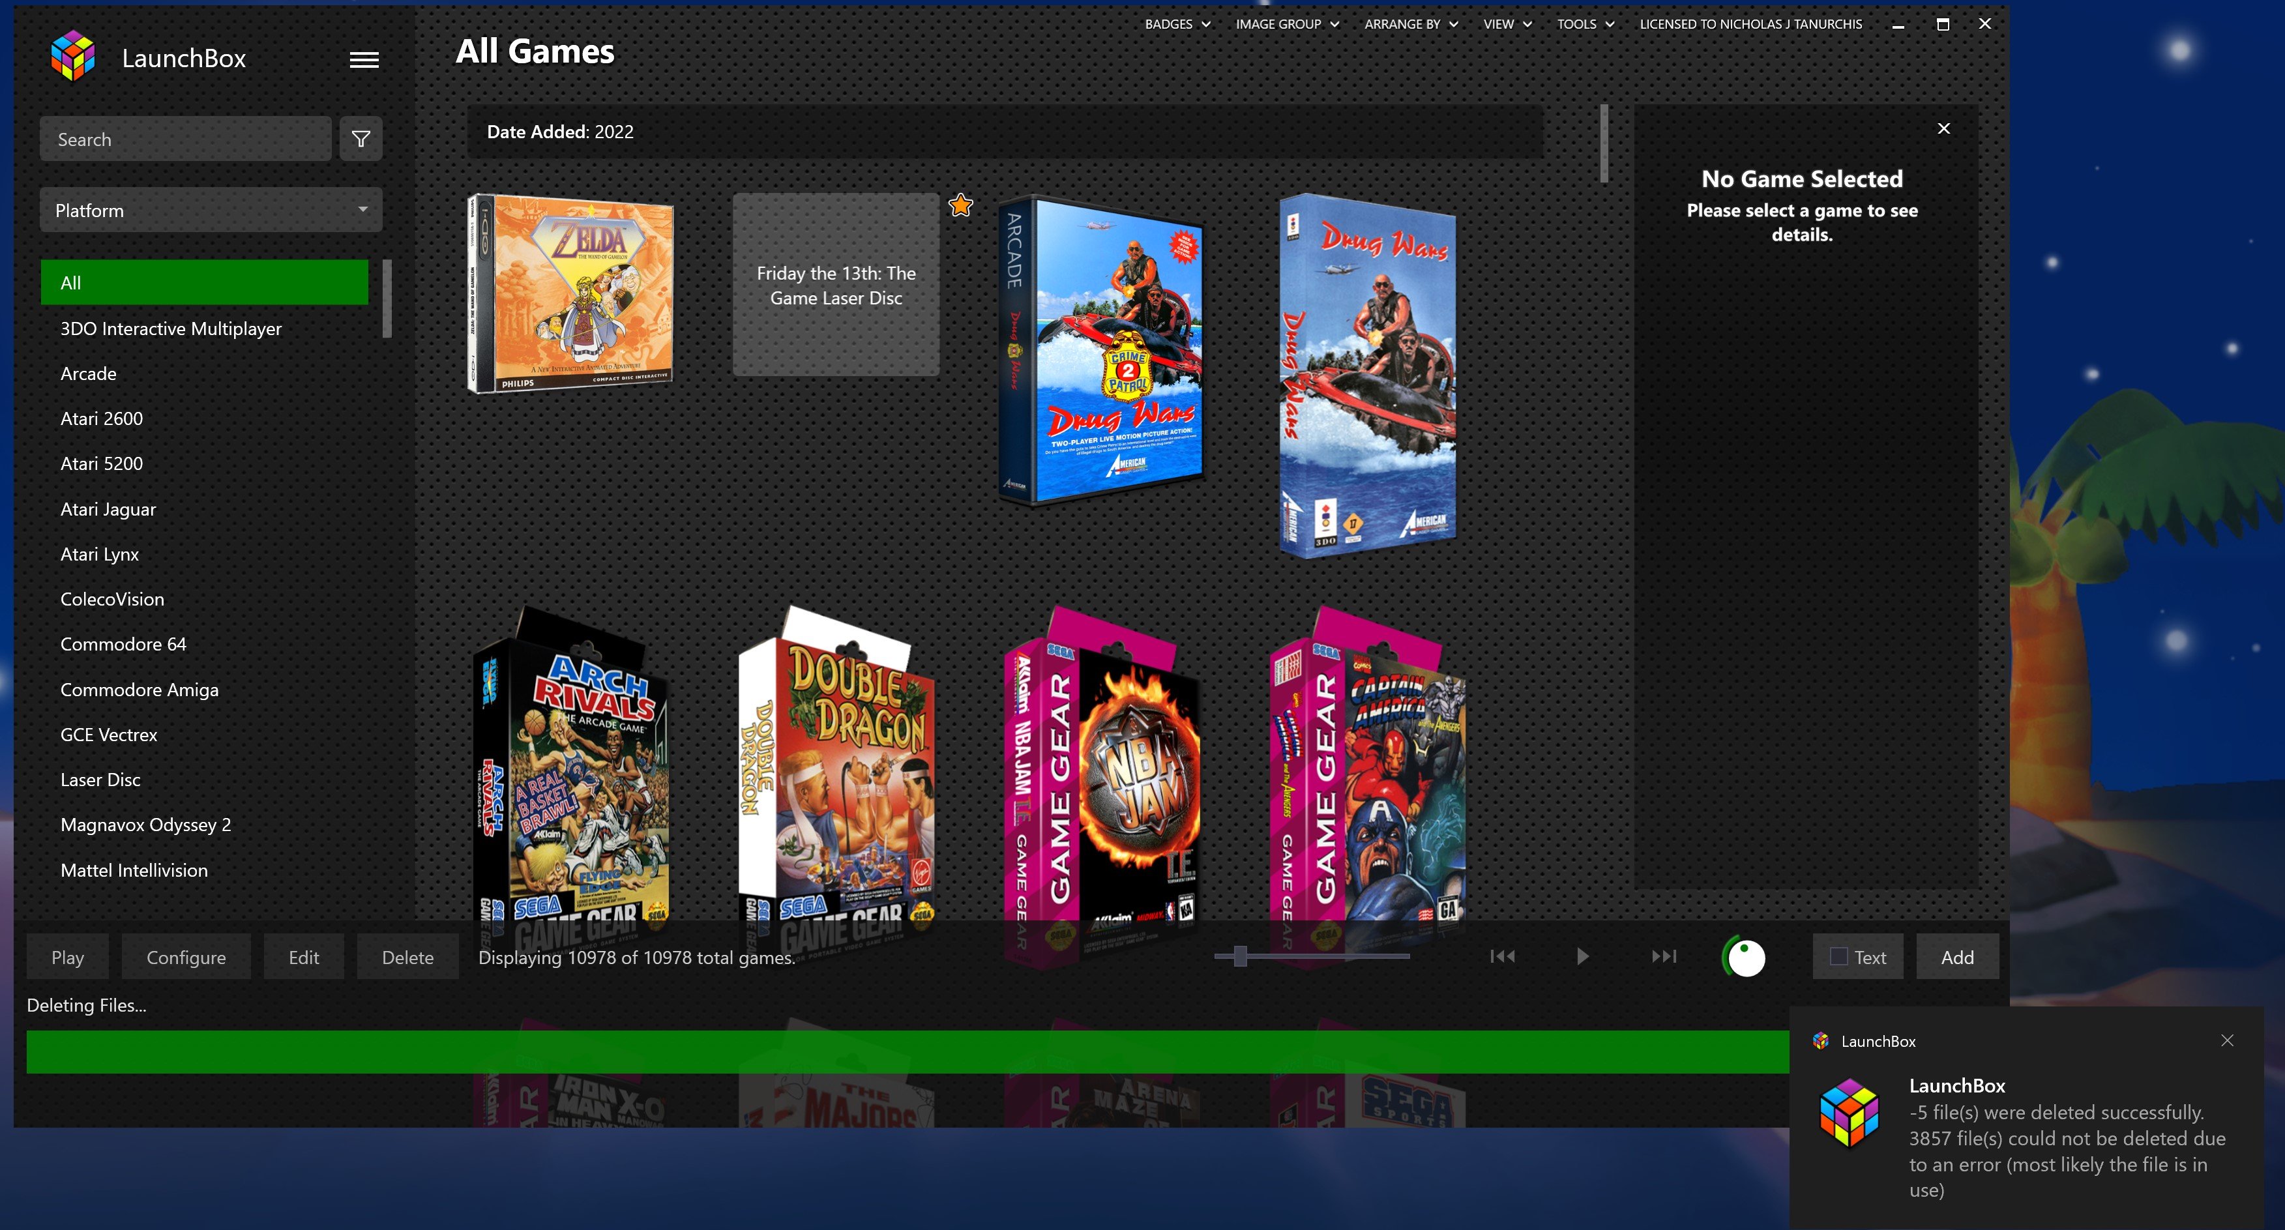Click the platform list scrollbar
2285x1230 pixels.
387,298
